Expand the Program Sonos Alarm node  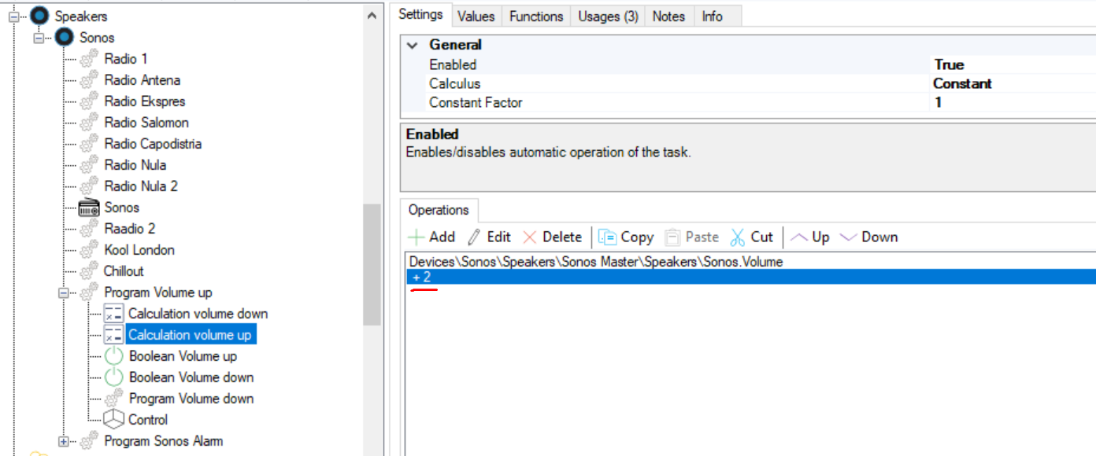click(x=64, y=441)
